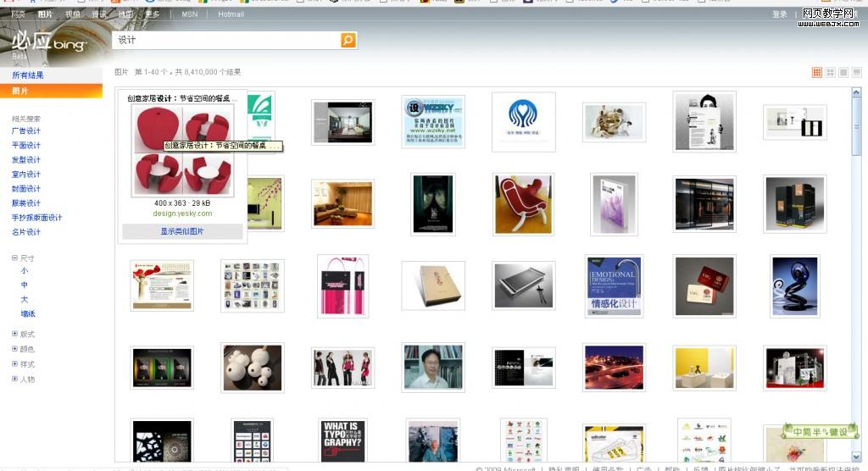The width and height of the screenshot is (868, 471).
Task: Open the 视频 video tab in top navigation
Action: coord(73,14)
